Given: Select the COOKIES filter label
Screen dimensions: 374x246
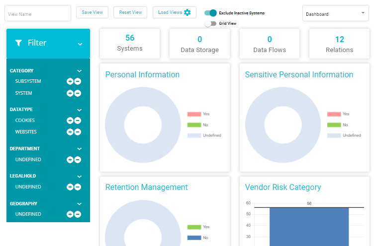Looking at the screenshot, I should (25, 121).
